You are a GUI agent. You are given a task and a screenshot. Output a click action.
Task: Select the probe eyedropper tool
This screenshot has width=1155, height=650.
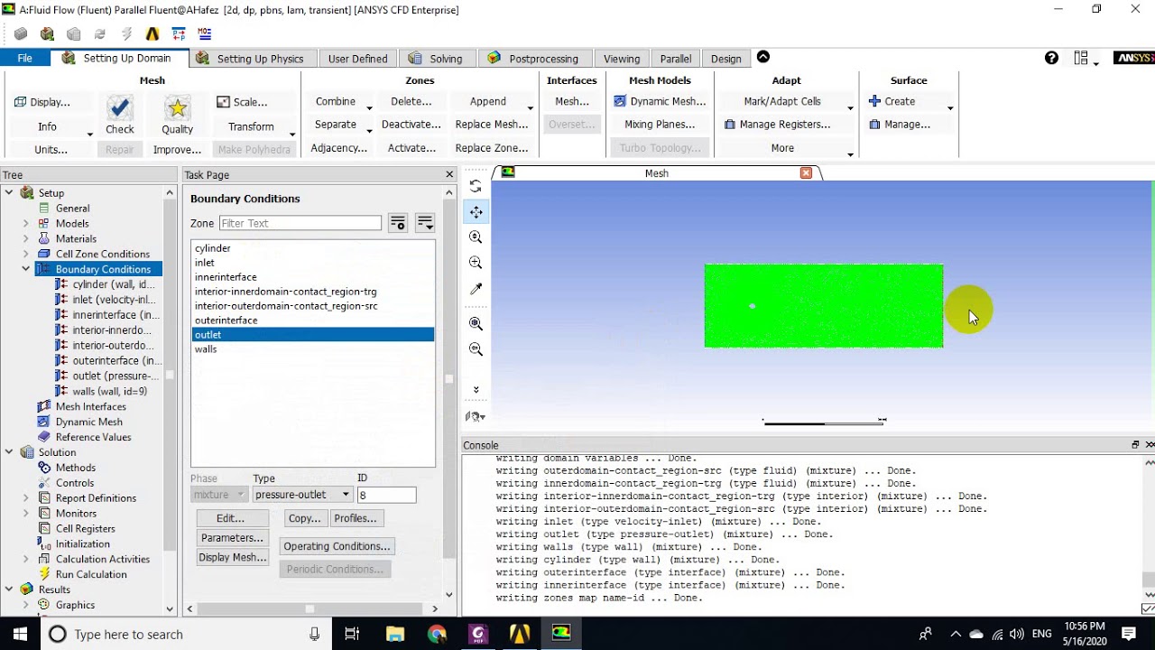tap(476, 289)
